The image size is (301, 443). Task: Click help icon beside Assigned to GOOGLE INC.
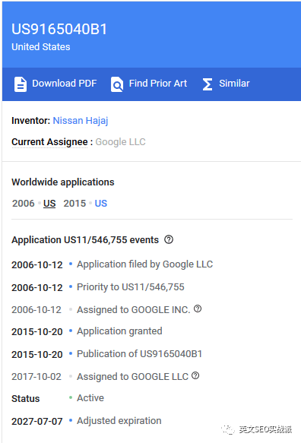(198, 309)
